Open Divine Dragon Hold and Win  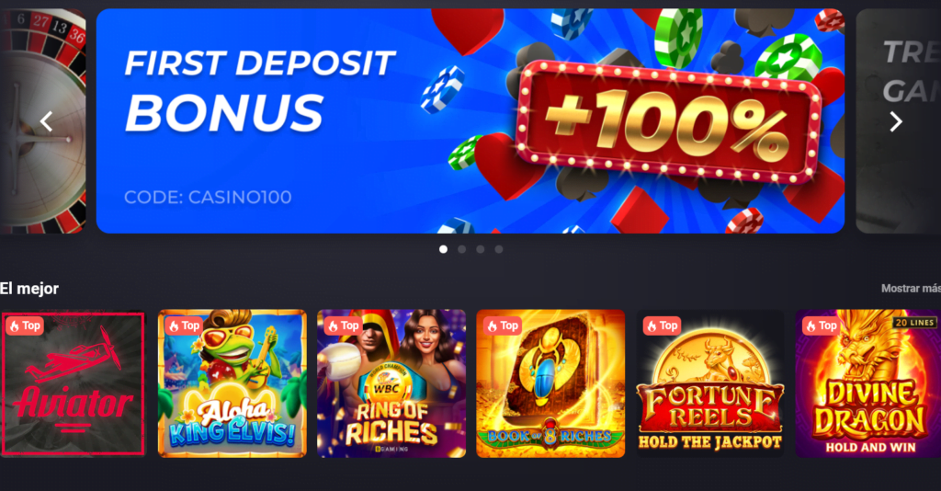(x=867, y=383)
